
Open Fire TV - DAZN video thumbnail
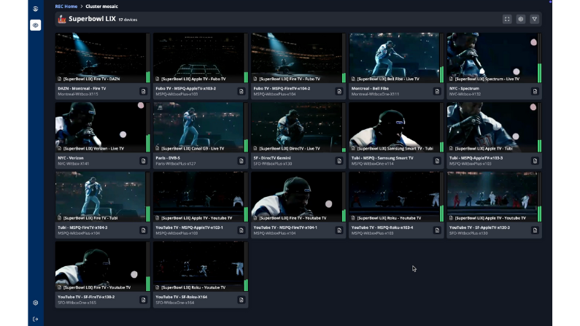[101, 58]
